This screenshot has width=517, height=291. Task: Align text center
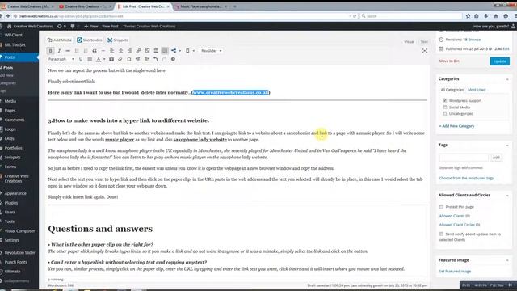pyautogui.click(x=120, y=51)
